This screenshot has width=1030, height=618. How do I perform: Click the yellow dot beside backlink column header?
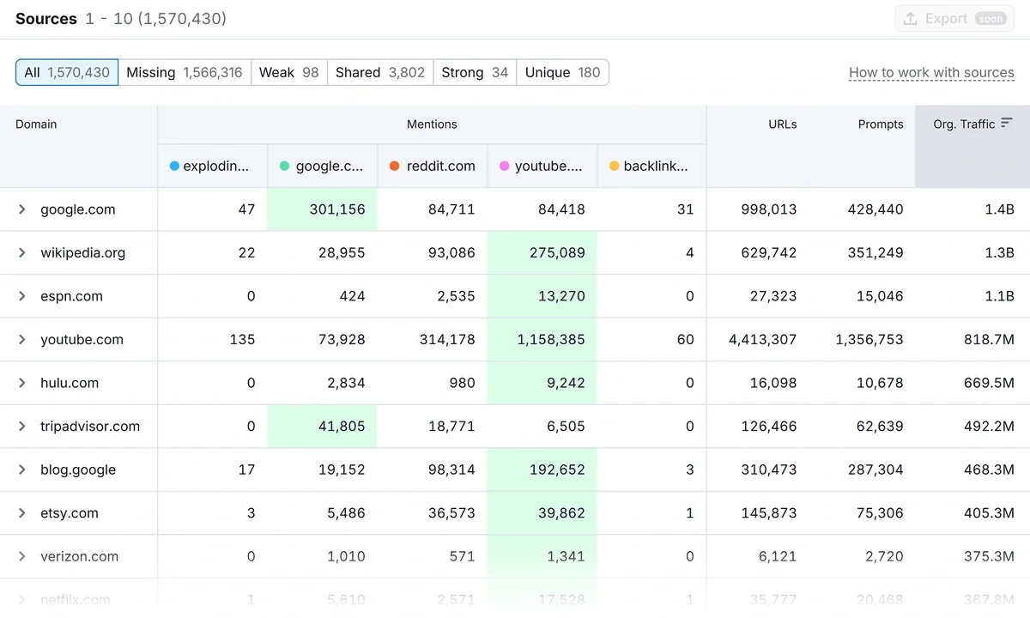[x=614, y=167]
